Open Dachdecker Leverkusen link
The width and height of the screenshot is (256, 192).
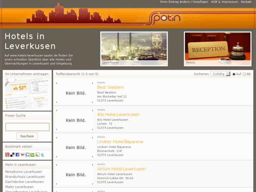coord(25,182)
